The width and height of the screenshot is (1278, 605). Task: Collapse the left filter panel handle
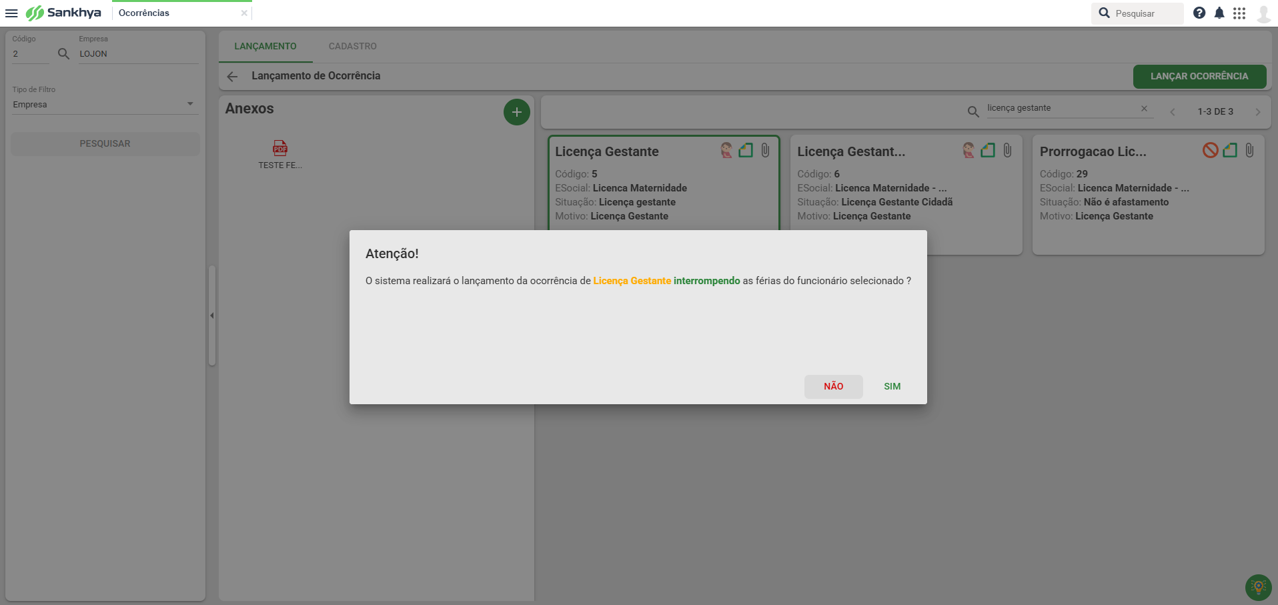pyautogui.click(x=212, y=316)
